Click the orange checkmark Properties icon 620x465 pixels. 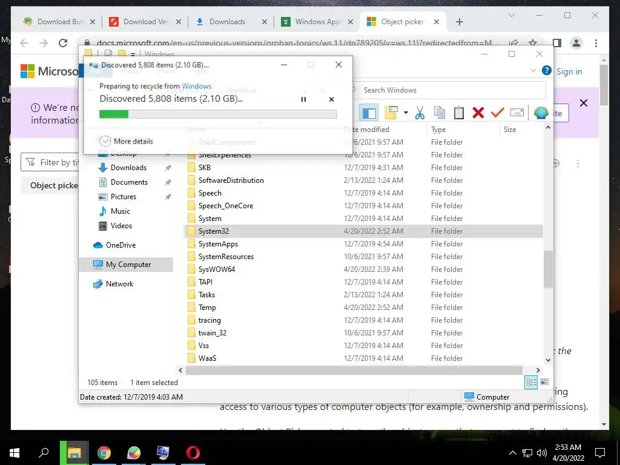[x=497, y=113]
